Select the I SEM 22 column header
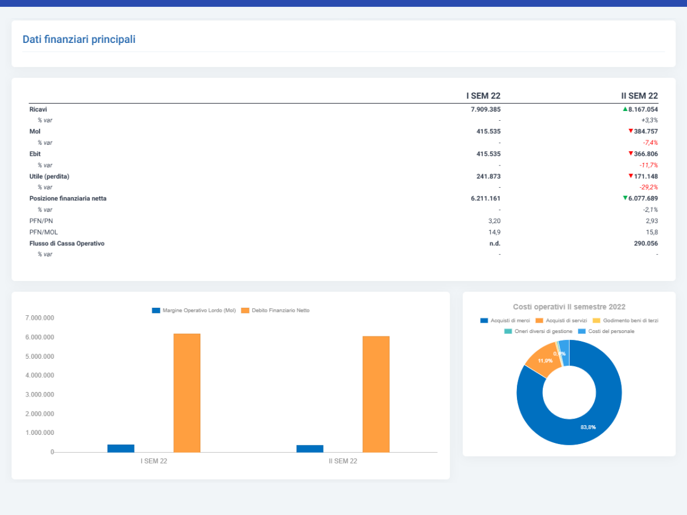 483,96
